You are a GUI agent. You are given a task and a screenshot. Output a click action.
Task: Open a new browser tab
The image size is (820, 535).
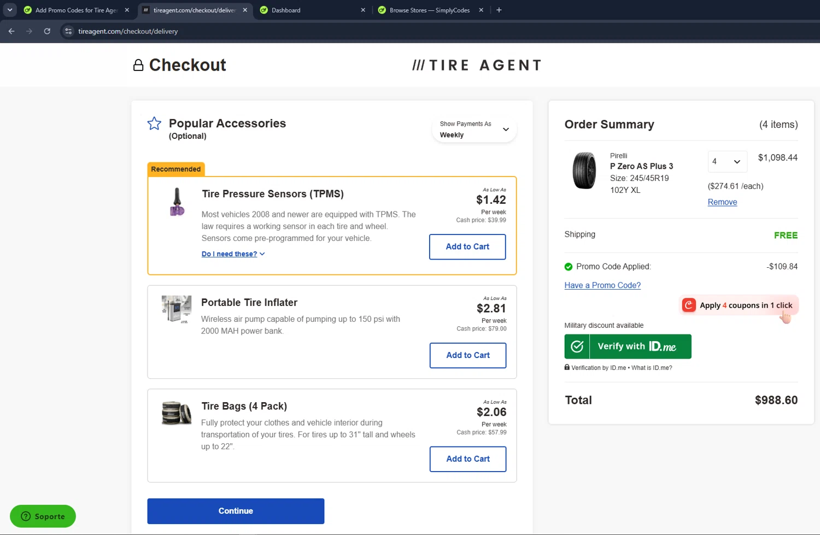[499, 10]
